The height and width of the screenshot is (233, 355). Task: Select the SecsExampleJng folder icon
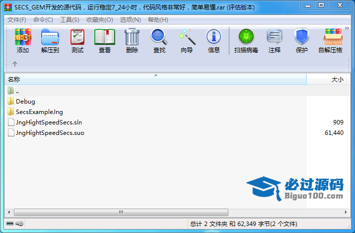(x=10, y=112)
